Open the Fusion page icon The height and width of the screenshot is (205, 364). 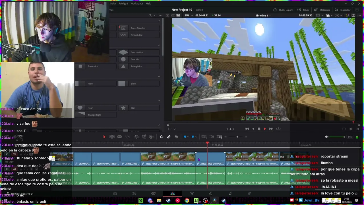[192, 194]
